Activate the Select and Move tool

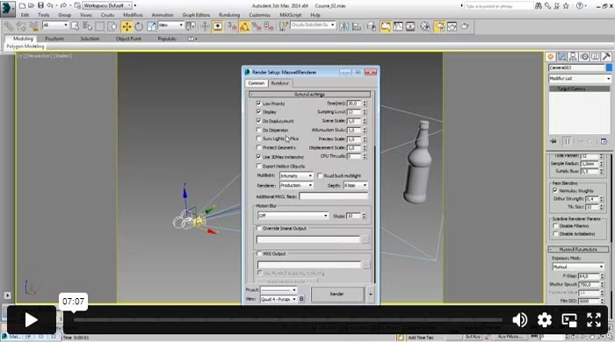(127, 26)
